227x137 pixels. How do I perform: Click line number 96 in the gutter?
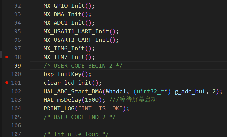coord(17,40)
